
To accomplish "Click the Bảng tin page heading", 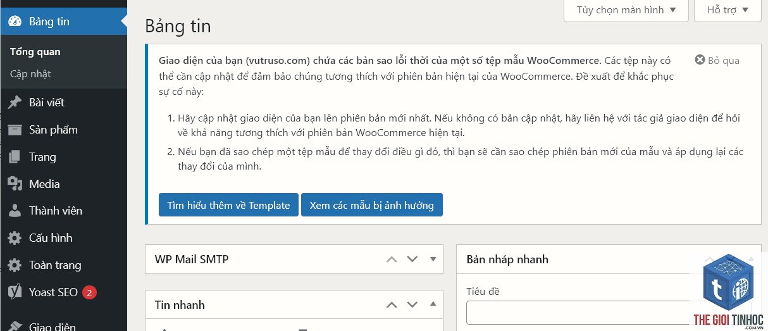I will tap(178, 26).
